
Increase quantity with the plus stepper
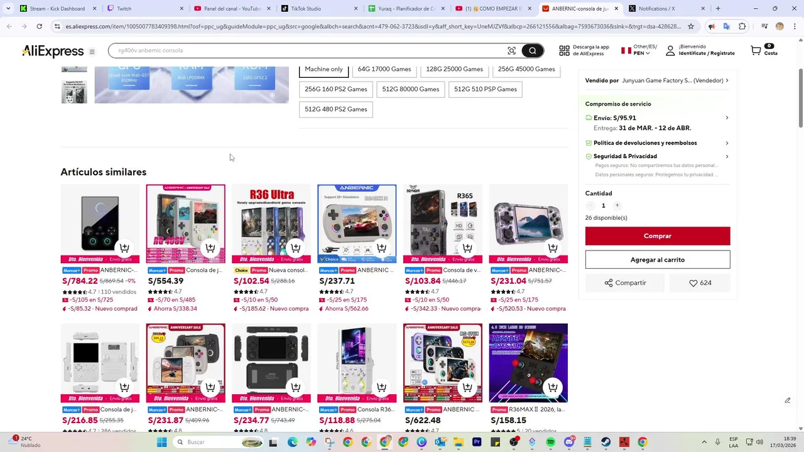point(617,206)
